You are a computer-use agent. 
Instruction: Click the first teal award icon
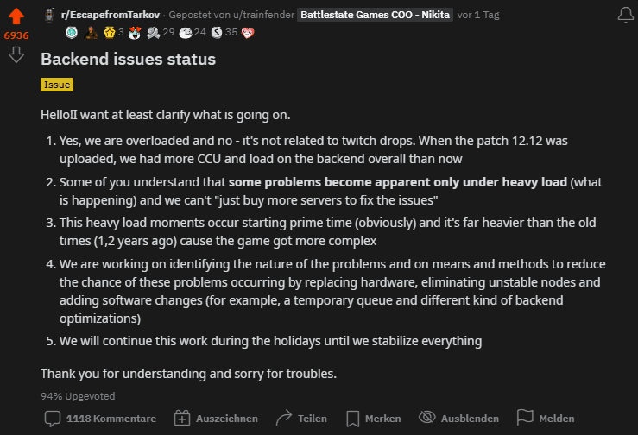[x=72, y=32]
